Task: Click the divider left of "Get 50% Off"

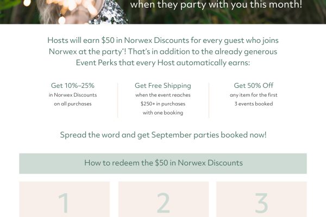Action: pyautogui.click(x=209, y=100)
